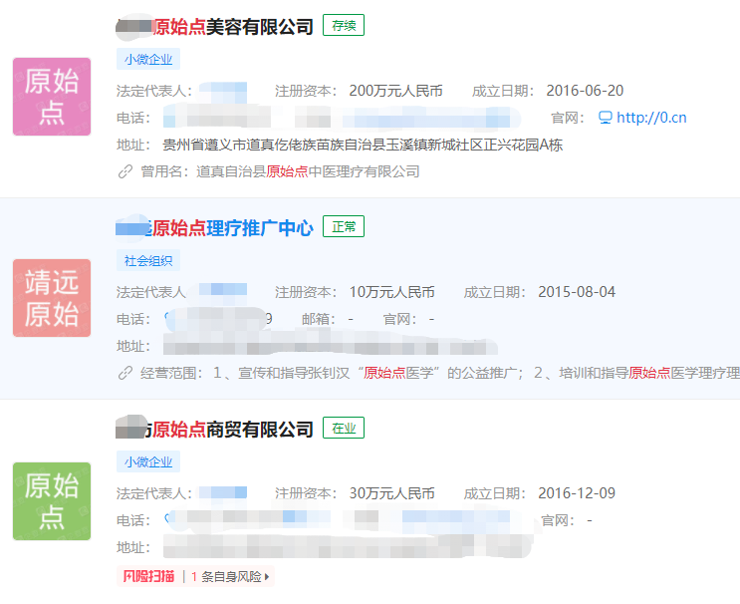Click the link icon before 曾用名
Viewport: 740px width, 604px height.
coord(125,171)
